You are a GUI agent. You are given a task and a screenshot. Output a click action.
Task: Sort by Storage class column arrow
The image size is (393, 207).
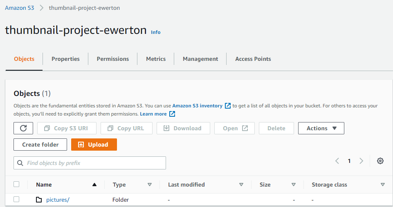[x=383, y=185]
